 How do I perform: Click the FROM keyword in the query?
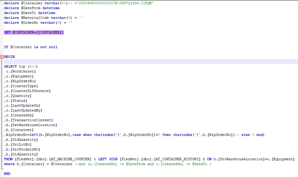[8, 159]
